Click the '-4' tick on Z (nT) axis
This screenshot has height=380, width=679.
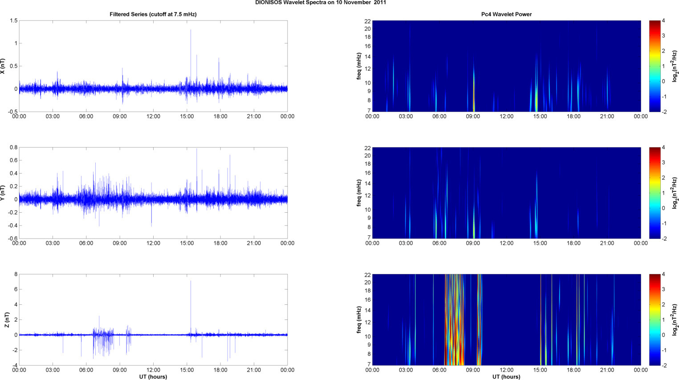[14, 365]
